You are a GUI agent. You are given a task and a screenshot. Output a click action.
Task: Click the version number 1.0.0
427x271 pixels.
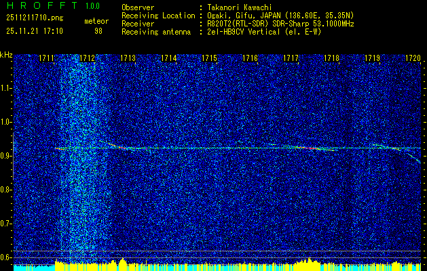(x=92, y=5)
